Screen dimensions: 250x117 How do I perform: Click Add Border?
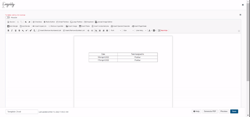[25, 26]
